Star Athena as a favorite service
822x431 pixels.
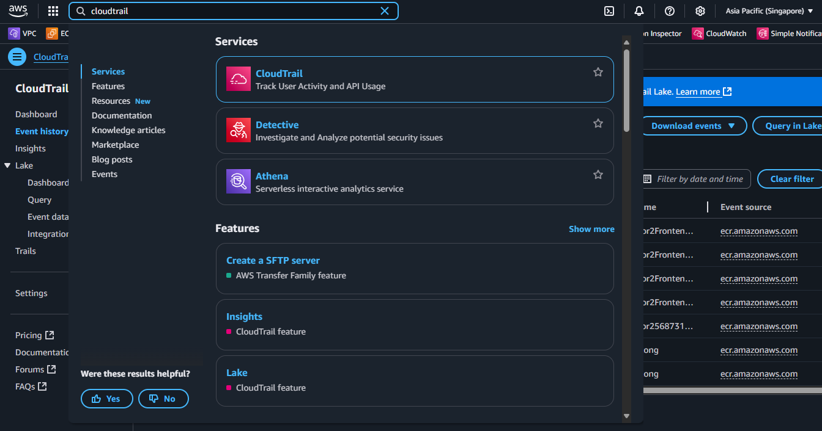598,174
